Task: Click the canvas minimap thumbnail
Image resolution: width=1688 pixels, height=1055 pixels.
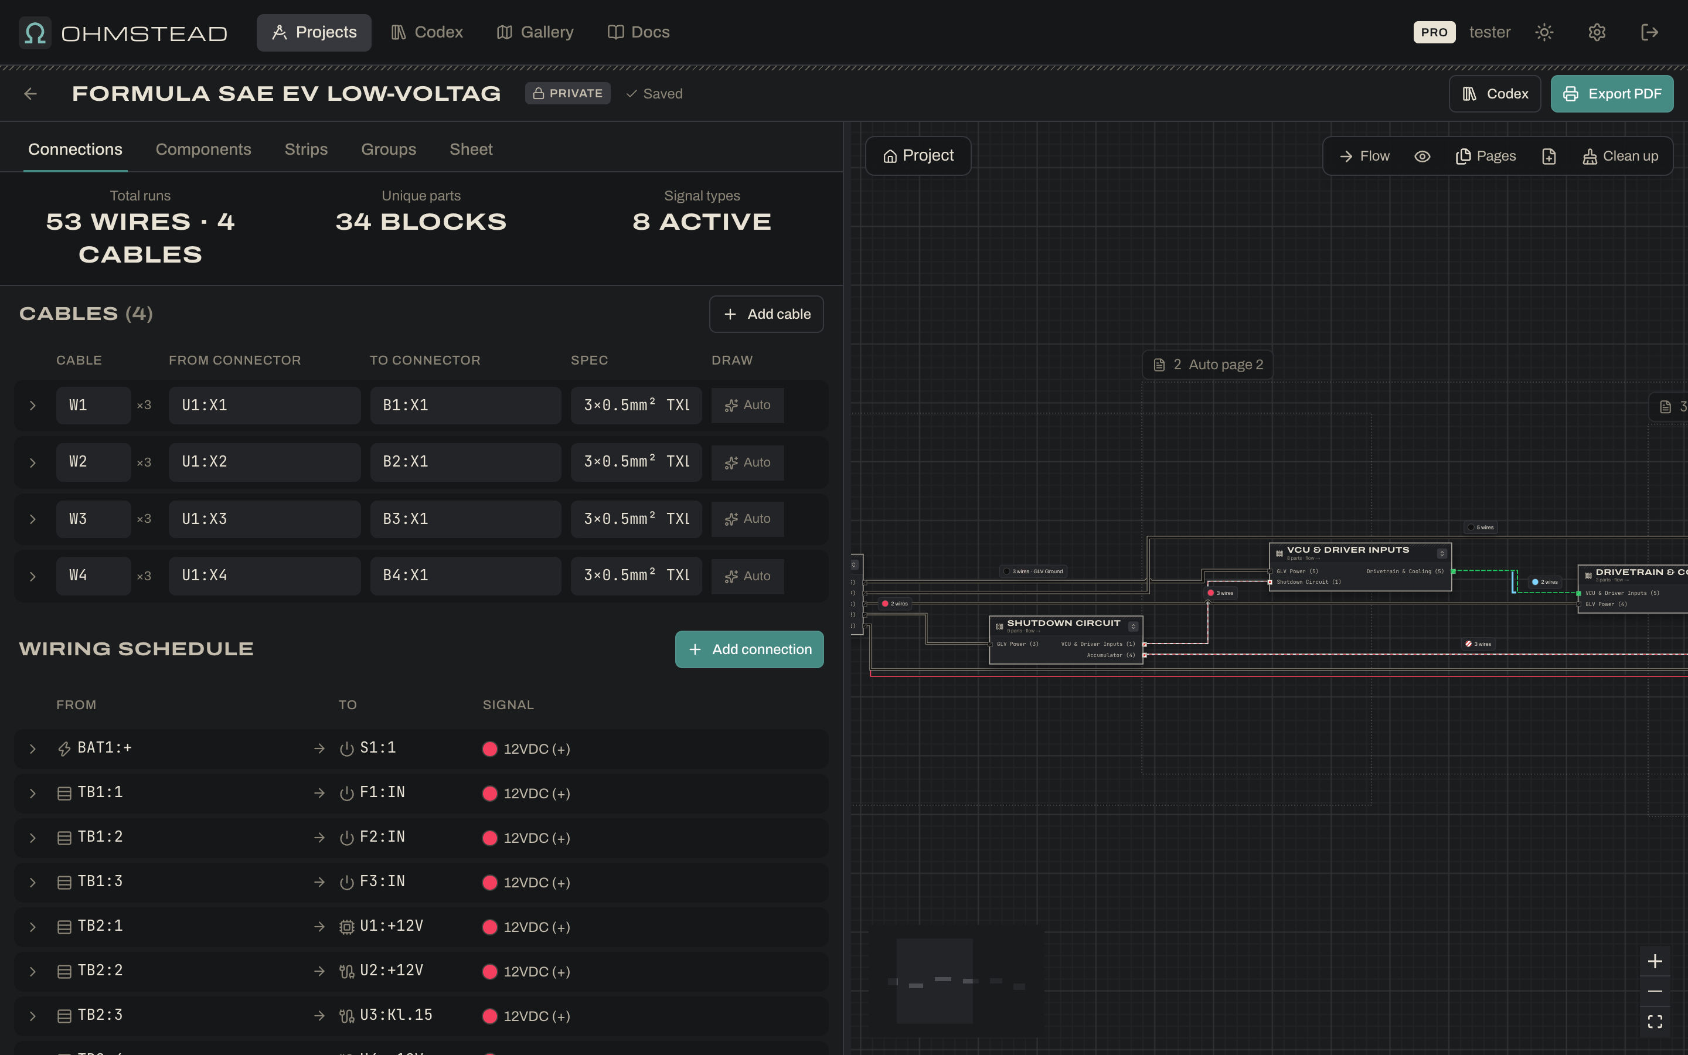Action: pyautogui.click(x=957, y=981)
